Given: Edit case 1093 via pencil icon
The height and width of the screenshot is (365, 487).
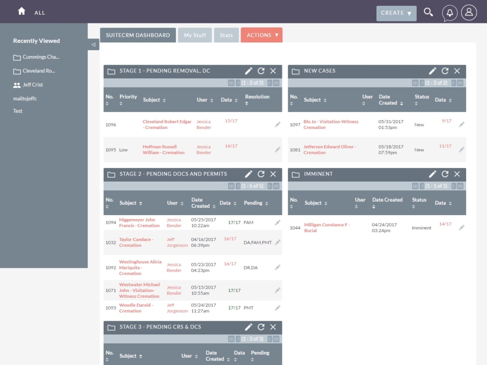Looking at the screenshot, I should click(278, 308).
